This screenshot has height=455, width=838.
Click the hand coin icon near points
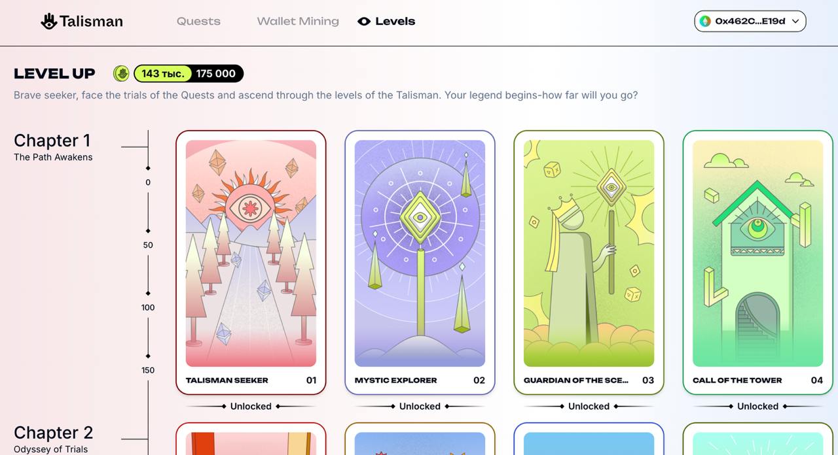121,73
